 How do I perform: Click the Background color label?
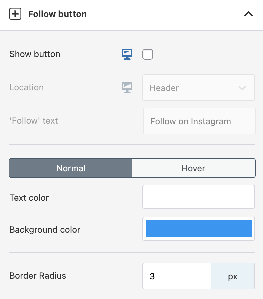click(45, 230)
